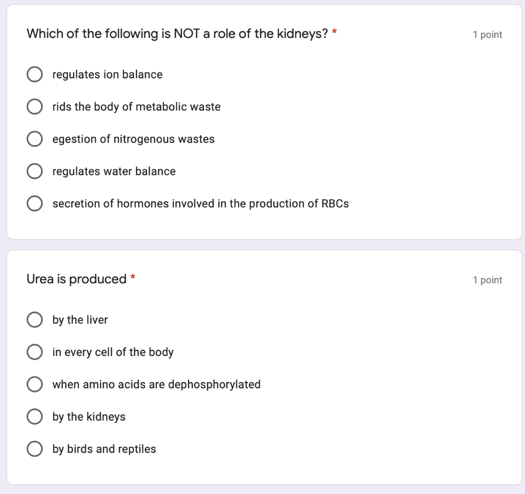The image size is (525, 494).
Task: Select 'by the kidneys' radio button
Action: [34, 417]
